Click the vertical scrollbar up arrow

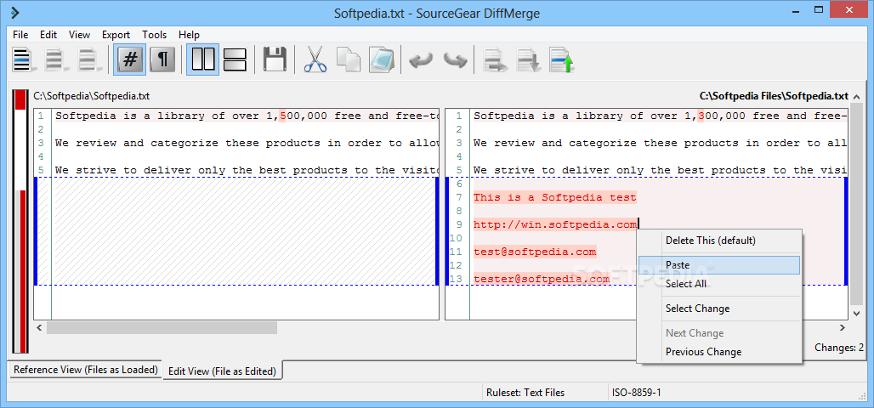857,98
